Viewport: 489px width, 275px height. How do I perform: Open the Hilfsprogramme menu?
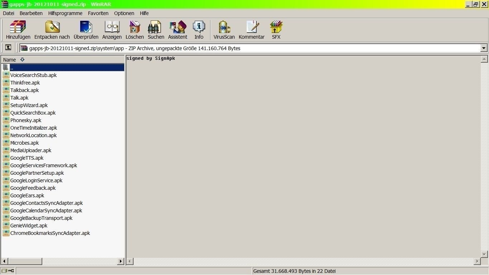[x=65, y=13]
